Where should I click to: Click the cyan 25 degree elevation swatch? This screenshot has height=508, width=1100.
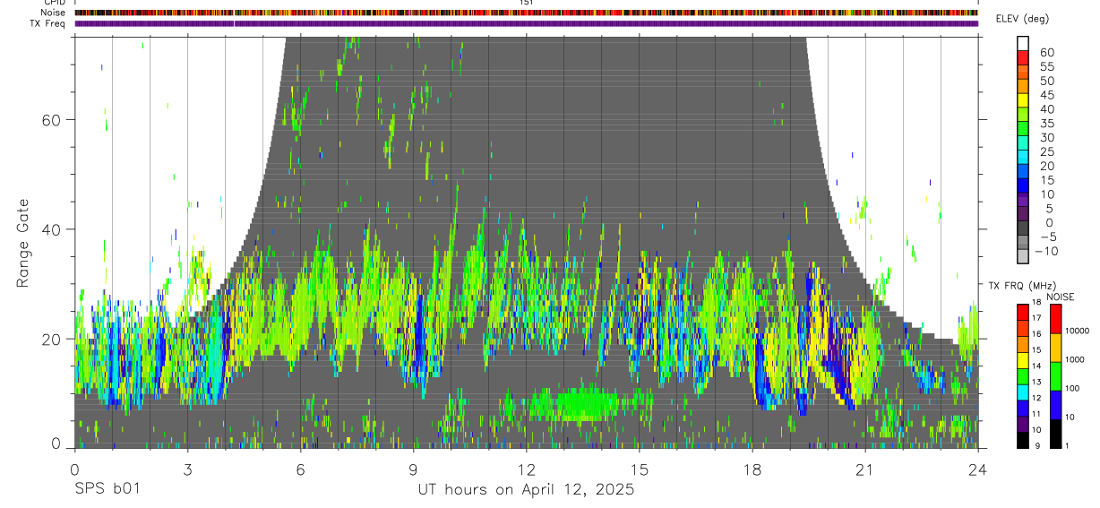click(1023, 159)
